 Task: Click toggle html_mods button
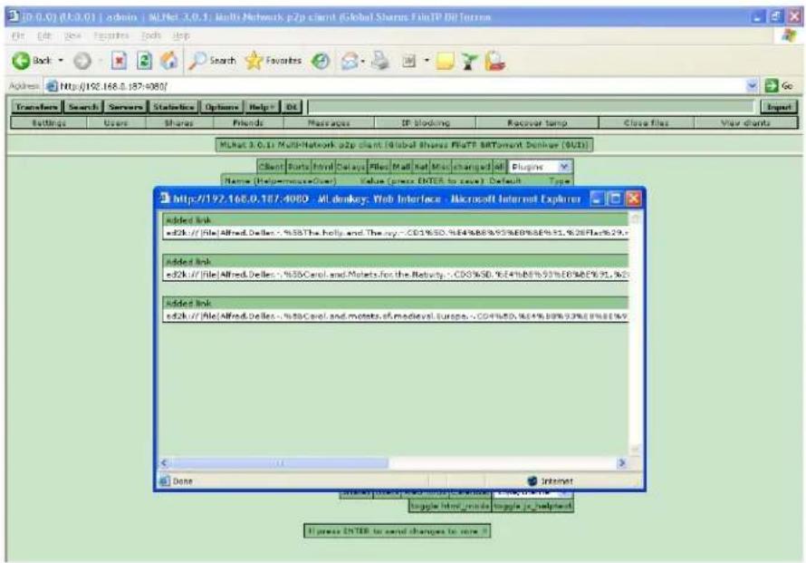tap(450, 506)
